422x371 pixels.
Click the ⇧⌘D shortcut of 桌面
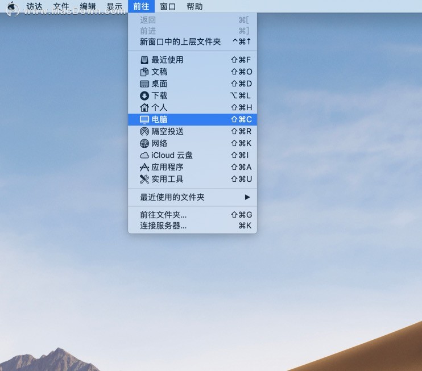pos(241,84)
